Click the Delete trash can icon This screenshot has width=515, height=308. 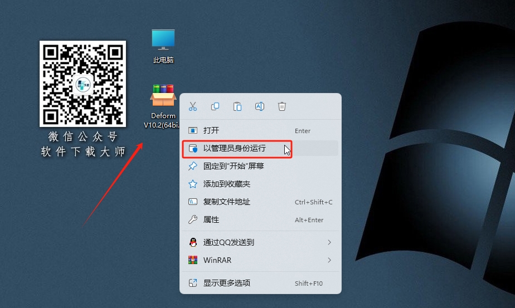pos(282,106)
